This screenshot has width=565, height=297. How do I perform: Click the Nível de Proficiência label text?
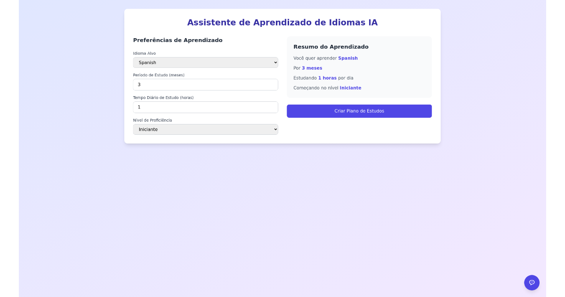pos(152,120)
